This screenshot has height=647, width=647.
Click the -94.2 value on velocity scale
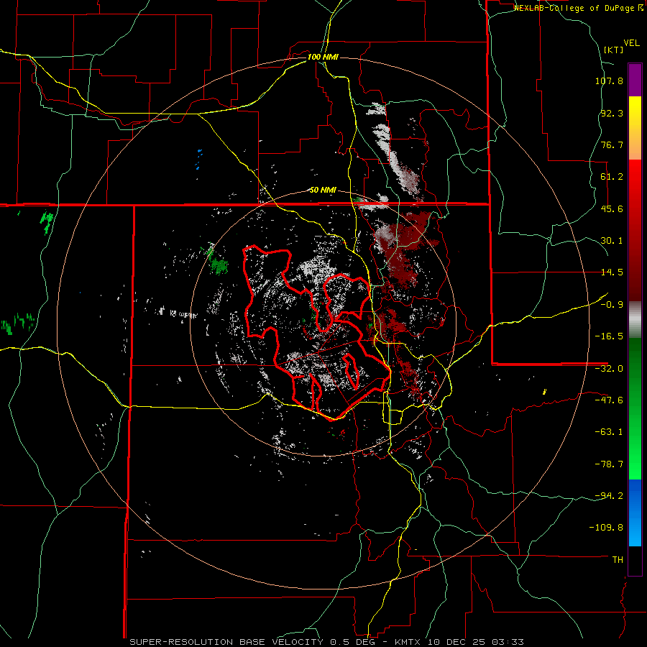click(609, 495)
